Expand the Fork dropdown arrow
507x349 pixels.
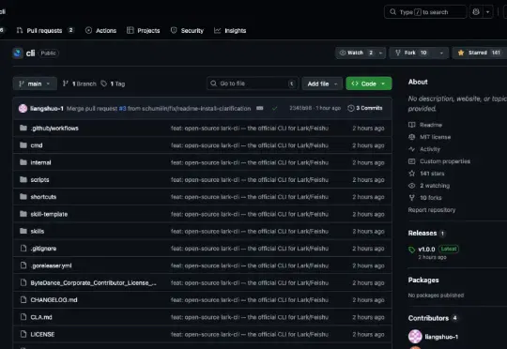(441, 53)
